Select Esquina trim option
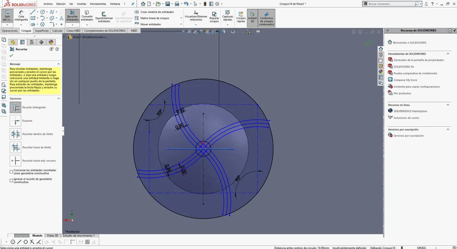 [15, 121]
